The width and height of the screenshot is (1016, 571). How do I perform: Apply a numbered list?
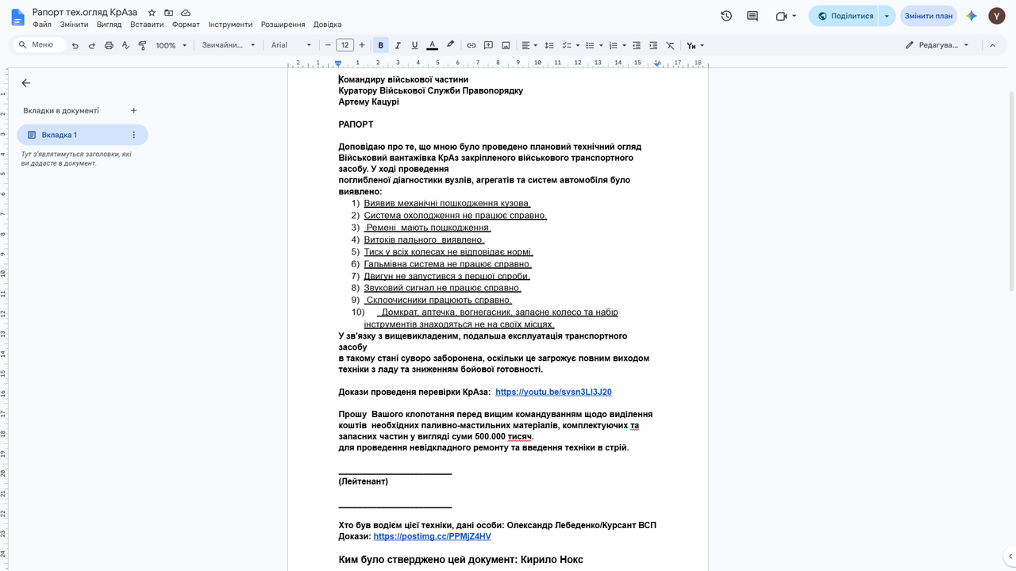[613, 45]
